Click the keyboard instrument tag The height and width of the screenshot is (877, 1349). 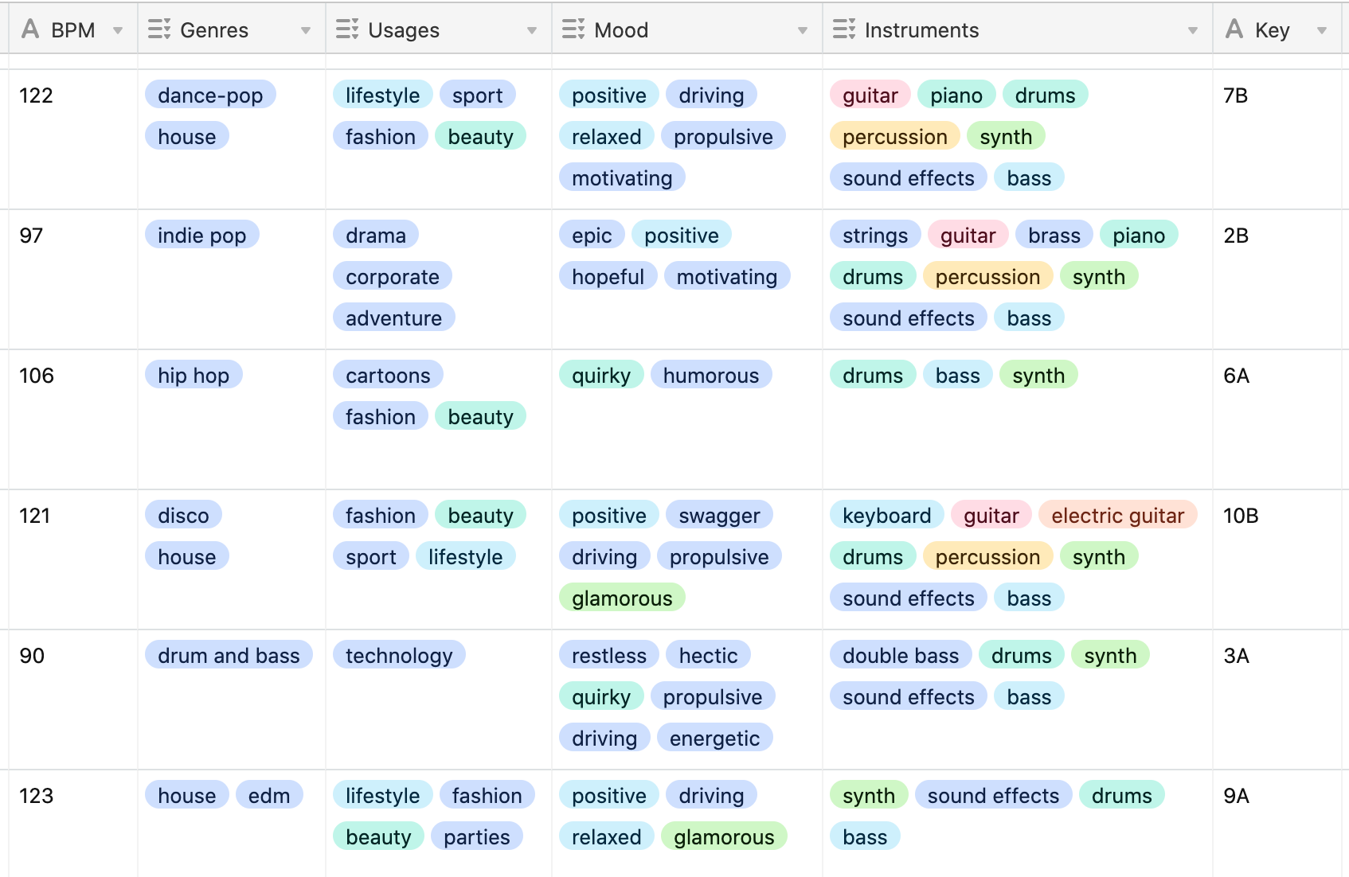pyautogui.click(x=886, y=516)
